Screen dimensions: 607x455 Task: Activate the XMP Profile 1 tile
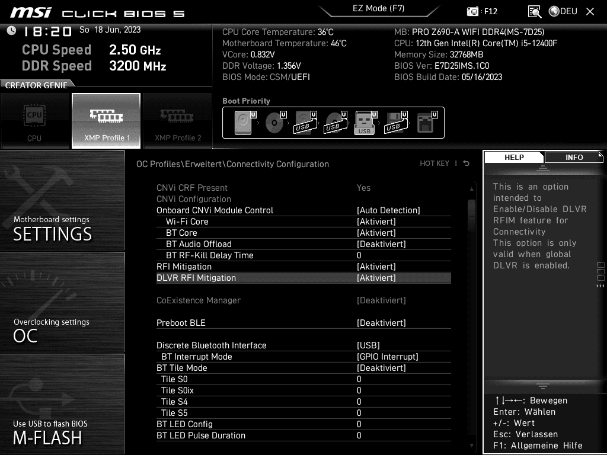tap(106, 121)
